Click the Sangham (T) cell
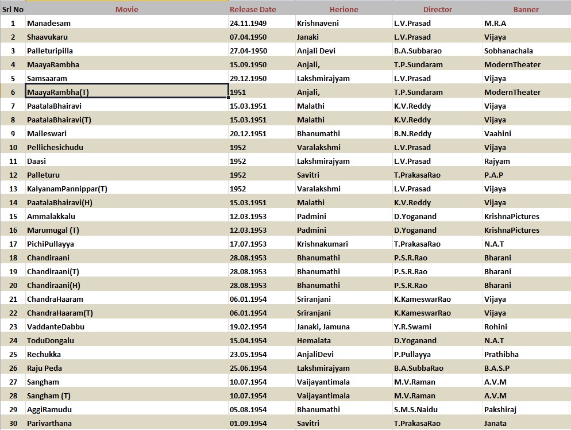The width and height of the screenshot is (571, 430). point(127,396)
